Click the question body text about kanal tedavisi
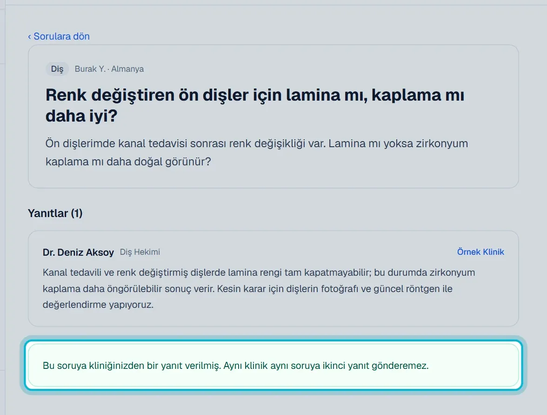The width and height of the screenshot is (547, 415). [x=256, y=153]
